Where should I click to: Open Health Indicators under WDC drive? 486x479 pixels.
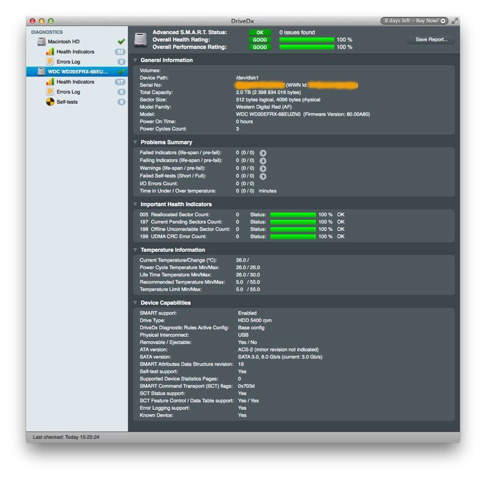click(75, 82)
